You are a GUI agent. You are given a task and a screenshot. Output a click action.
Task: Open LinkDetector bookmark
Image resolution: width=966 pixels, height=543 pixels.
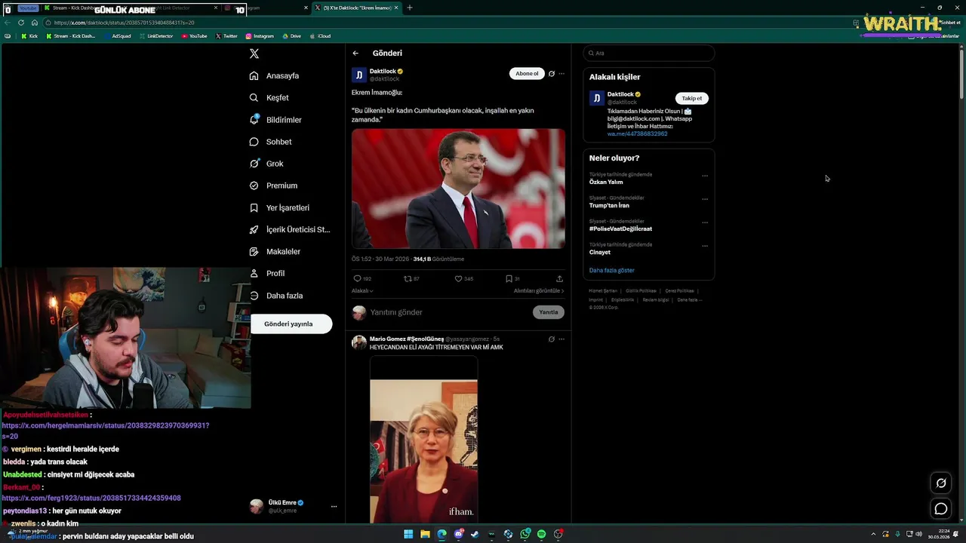click(x=156, y=35)
